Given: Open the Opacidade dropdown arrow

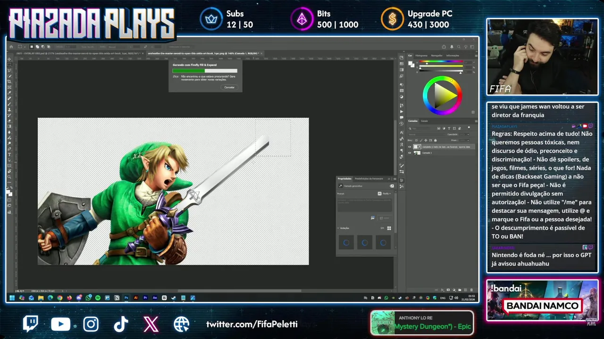Looking at the screenshot, I should click(x=468, y=135).
